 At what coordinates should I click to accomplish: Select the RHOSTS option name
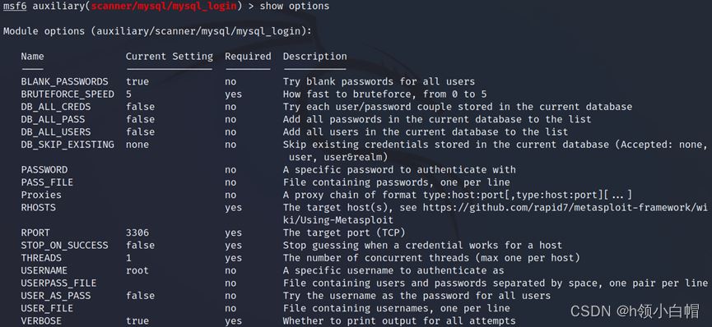pos(38,208)
